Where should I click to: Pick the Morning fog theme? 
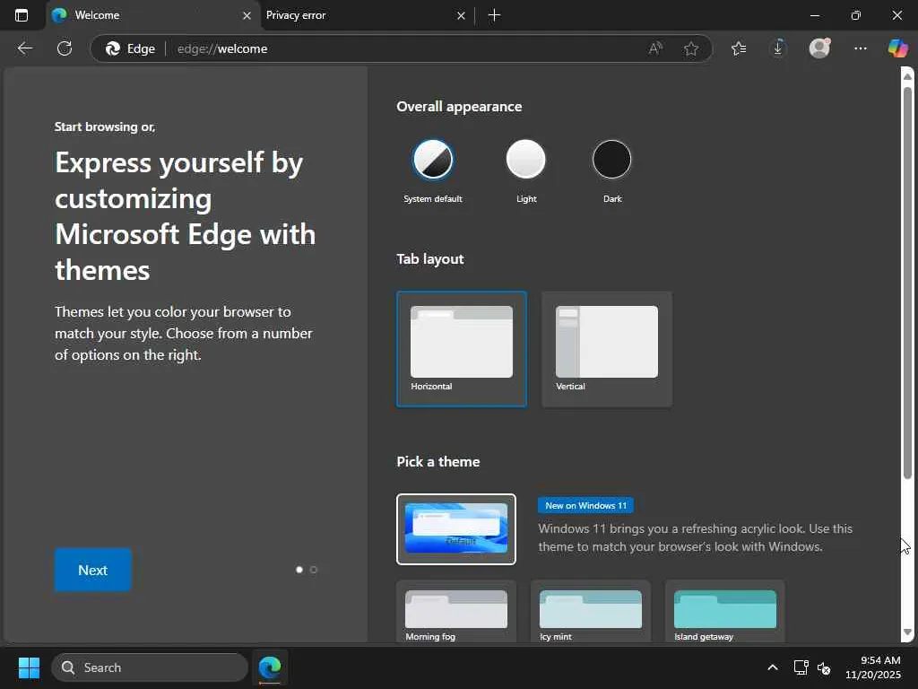coord(456,611)
